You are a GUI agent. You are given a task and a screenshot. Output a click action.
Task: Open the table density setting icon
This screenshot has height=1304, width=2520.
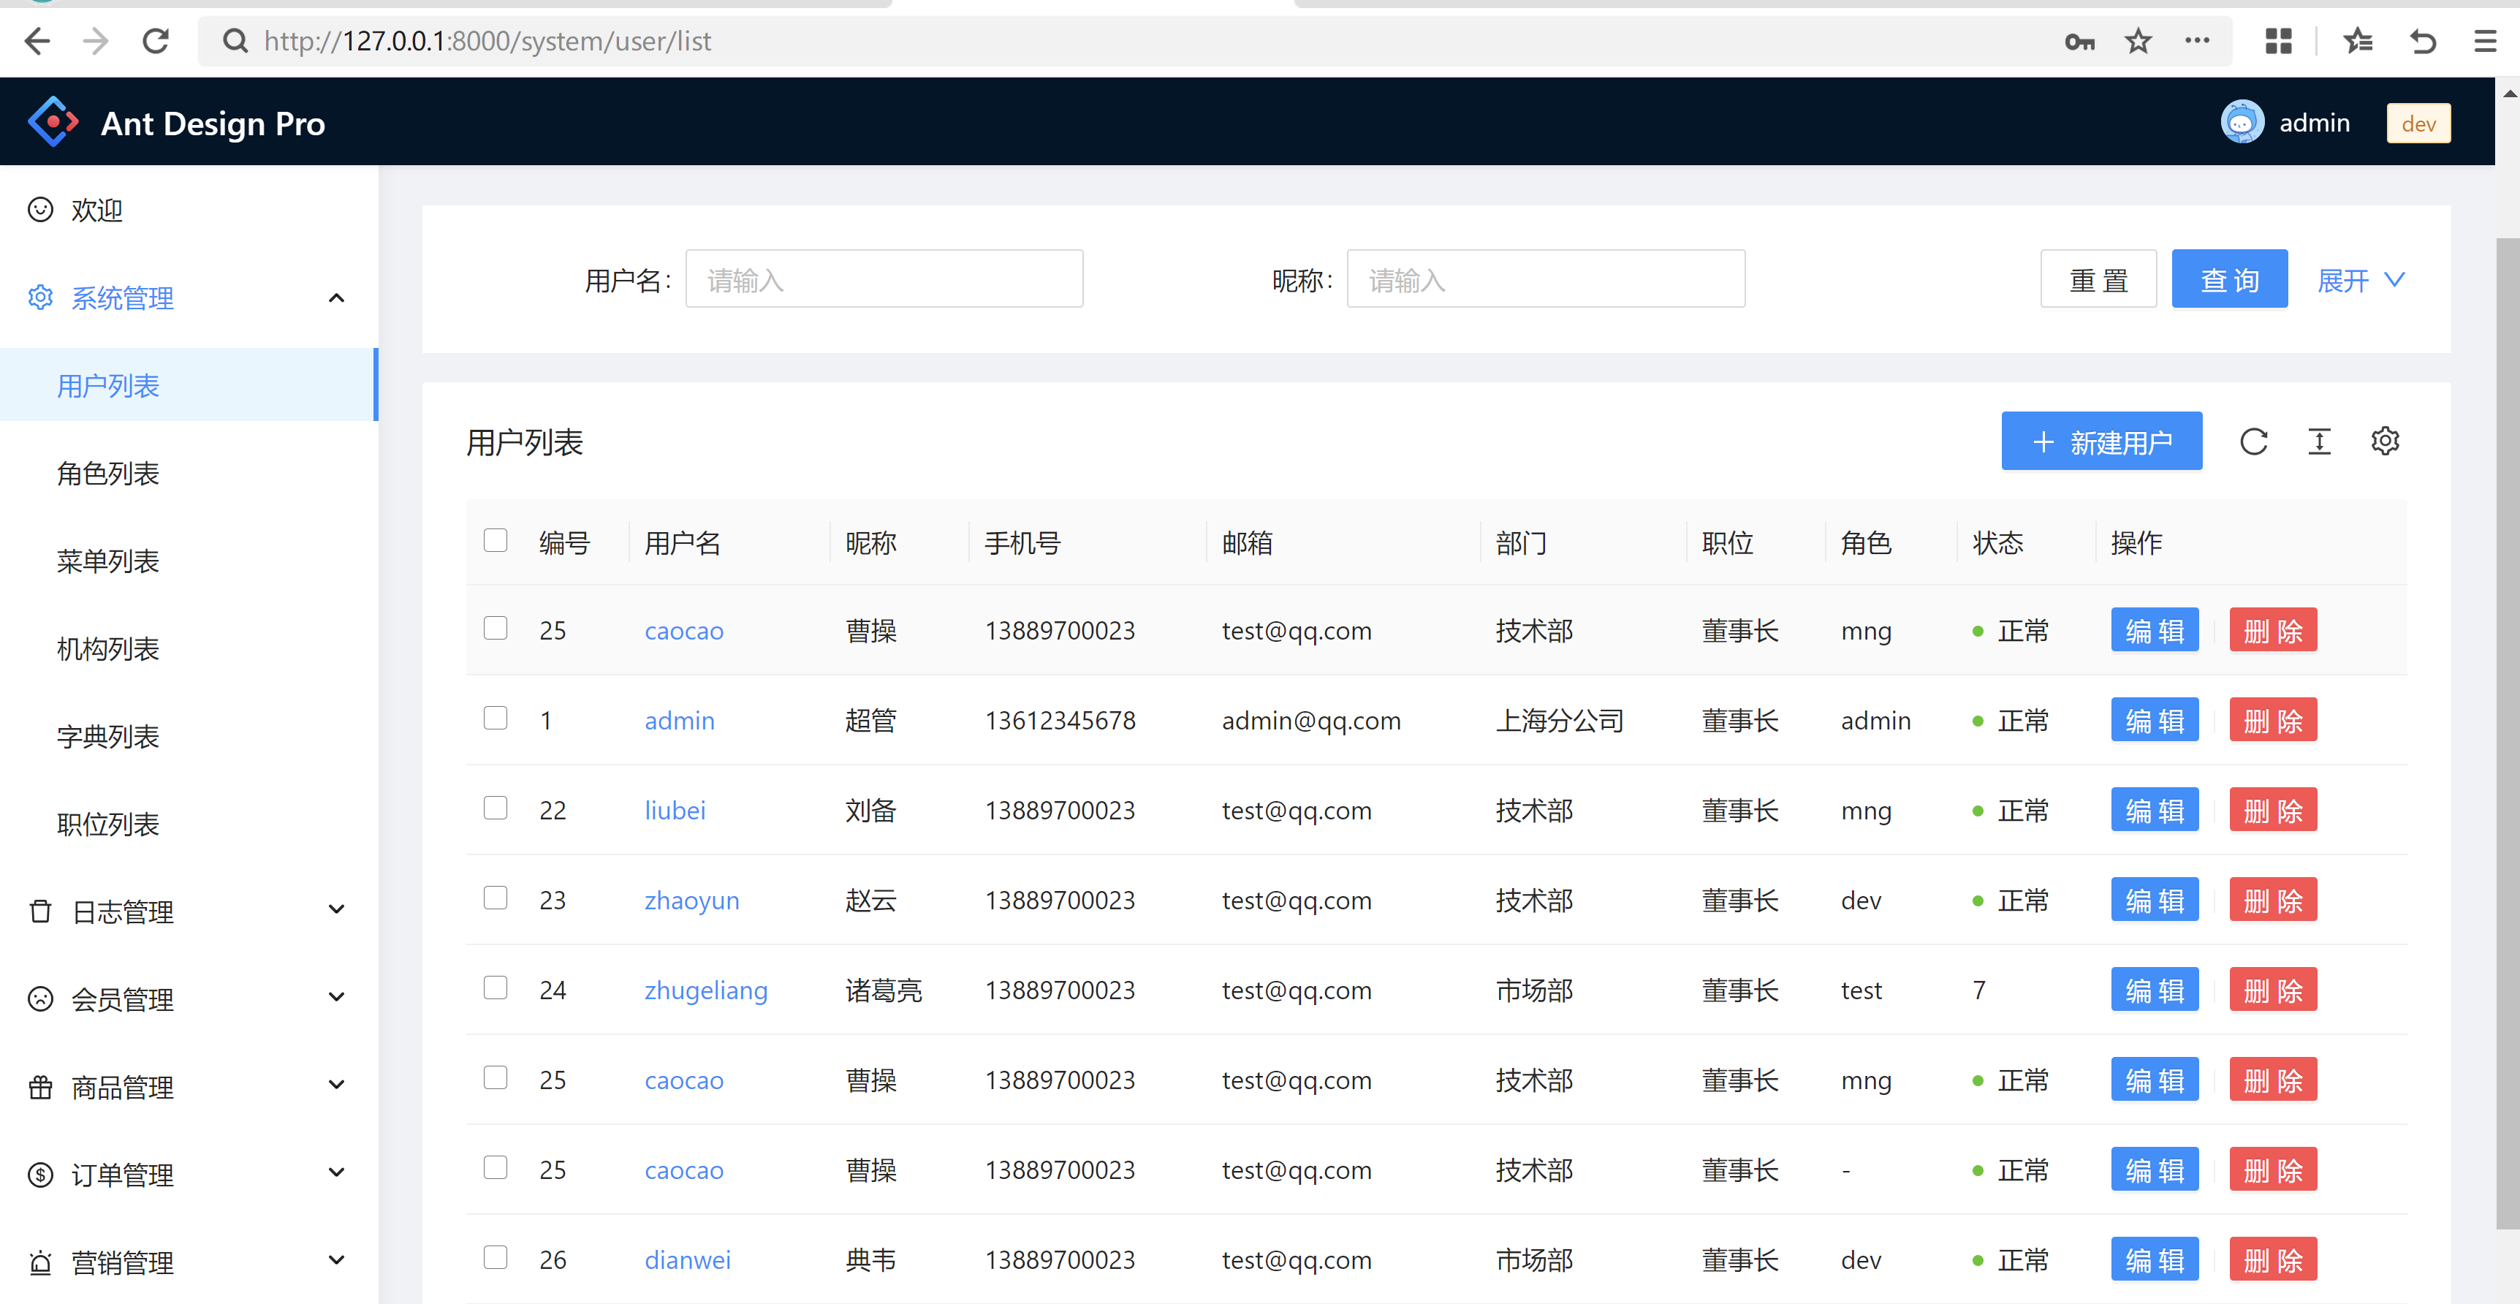(2320, 442)
